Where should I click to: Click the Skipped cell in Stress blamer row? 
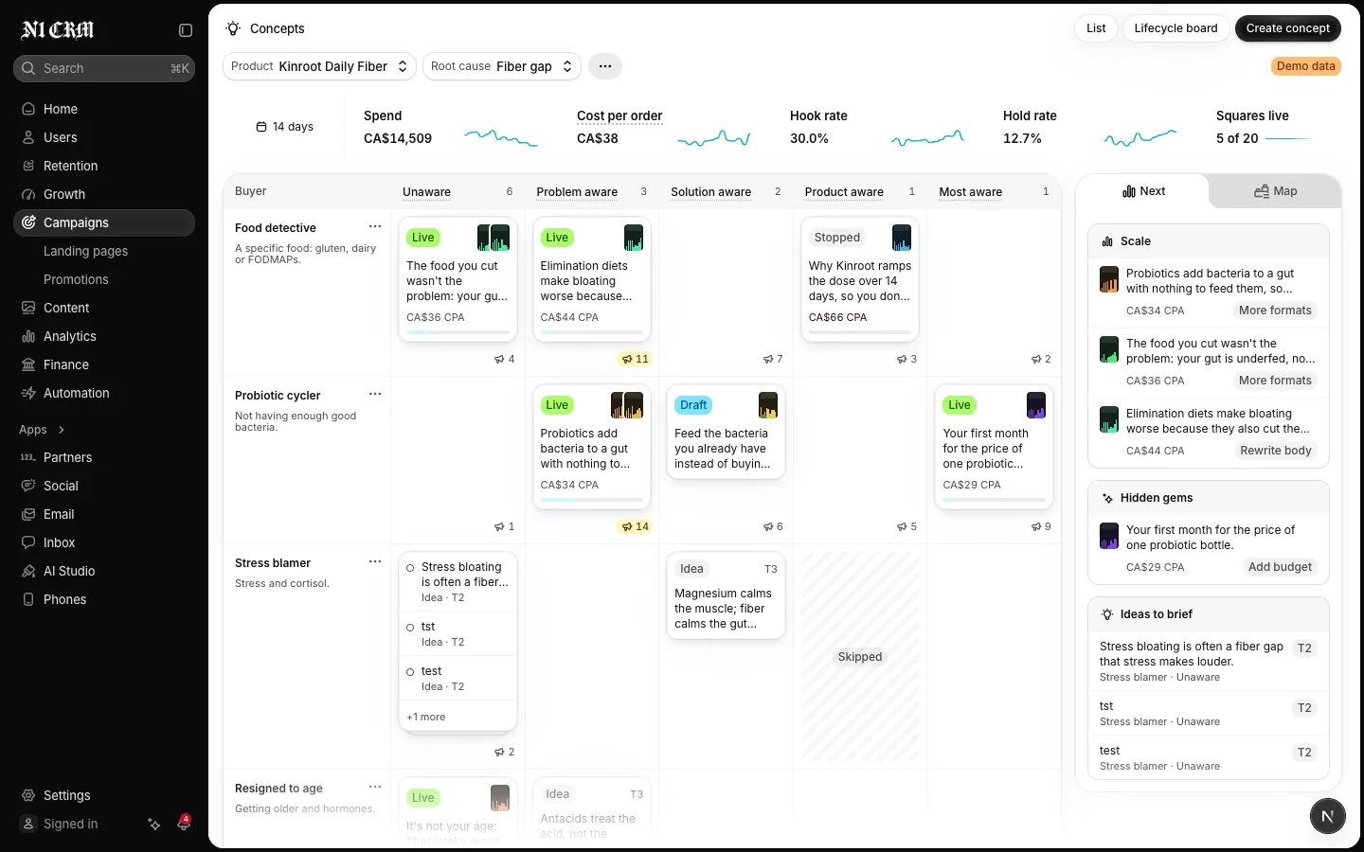pyautogui.click(x=860, y=657)
